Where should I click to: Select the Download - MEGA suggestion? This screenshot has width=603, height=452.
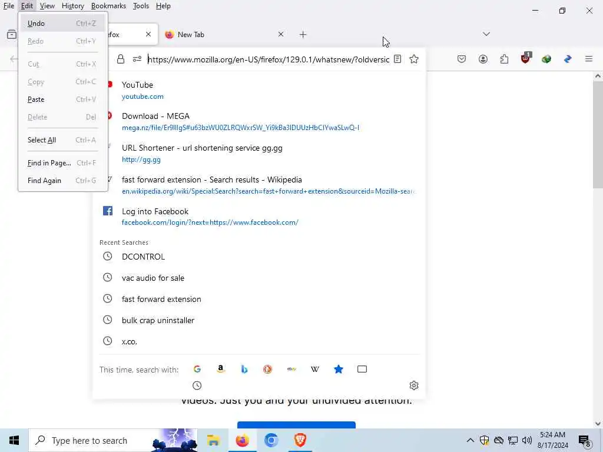(259, 121)
